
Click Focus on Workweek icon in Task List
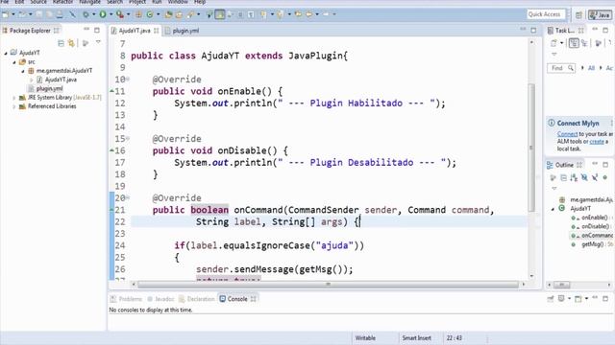[598, 43]
